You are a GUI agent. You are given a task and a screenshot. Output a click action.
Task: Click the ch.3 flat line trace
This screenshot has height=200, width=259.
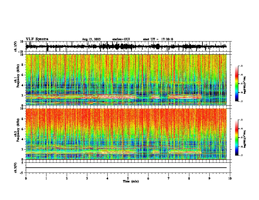tap(126, 168)
